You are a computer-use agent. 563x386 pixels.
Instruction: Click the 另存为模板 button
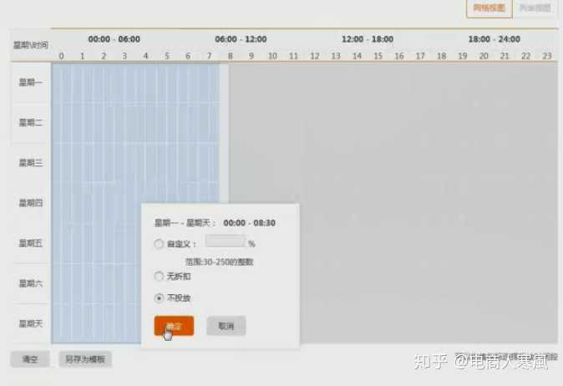86,359
